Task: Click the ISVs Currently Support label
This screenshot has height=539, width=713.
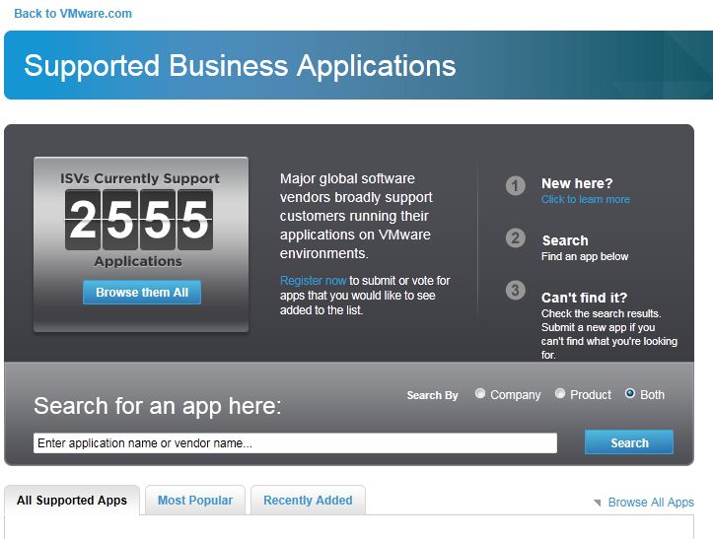Action: tap(140, 178)
